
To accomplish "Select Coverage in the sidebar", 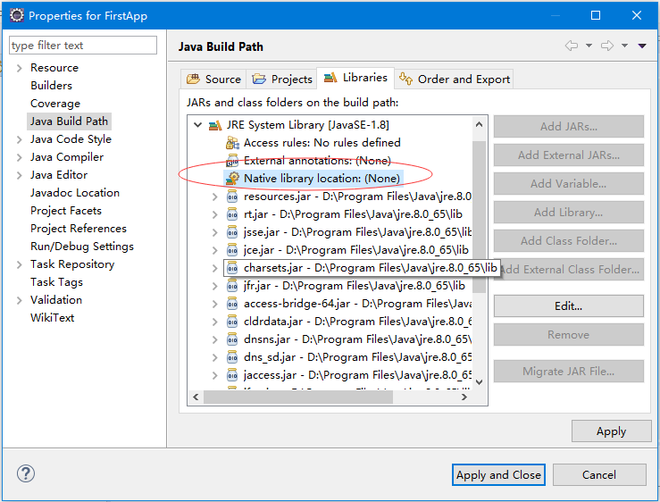I will pyautogui.click(x=55, y=104).
